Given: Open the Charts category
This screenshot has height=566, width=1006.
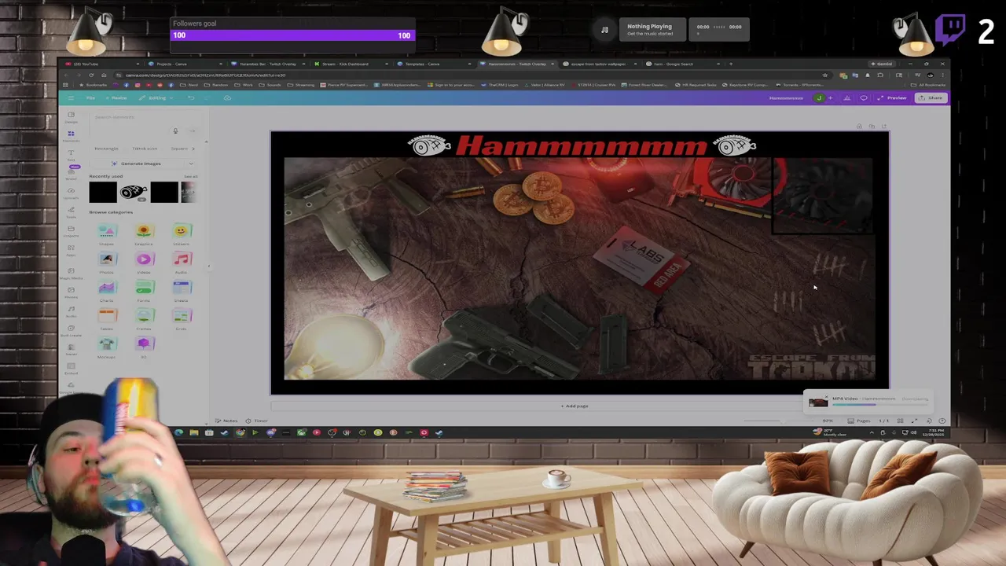Looking at the screenshot, I should pos(107,289).
